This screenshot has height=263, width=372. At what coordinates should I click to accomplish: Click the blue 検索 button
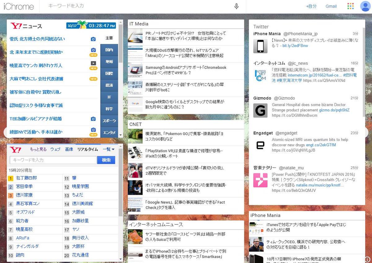coord(106,160)
